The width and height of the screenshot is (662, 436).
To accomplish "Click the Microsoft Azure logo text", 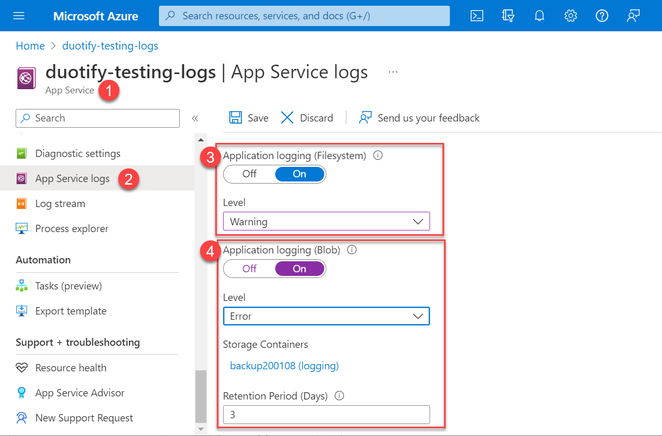I will click(x=95, y=16).
